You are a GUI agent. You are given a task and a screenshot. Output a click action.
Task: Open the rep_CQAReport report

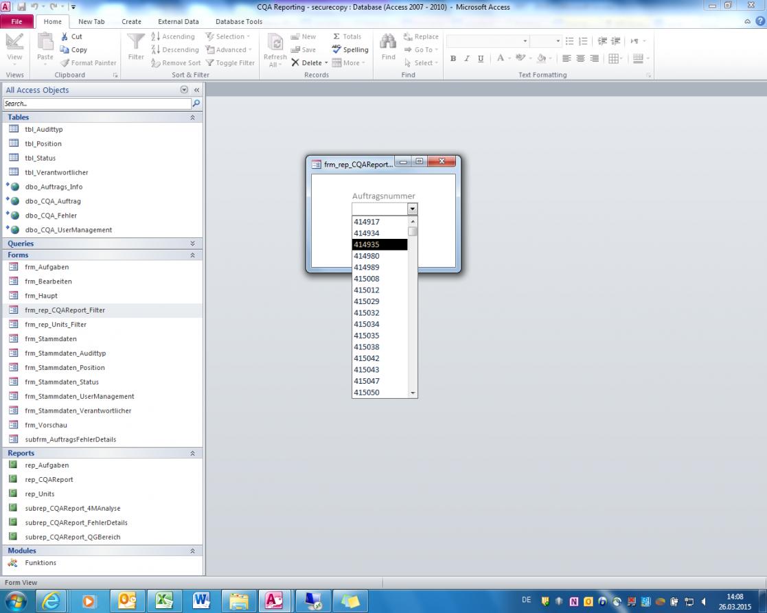49,480
